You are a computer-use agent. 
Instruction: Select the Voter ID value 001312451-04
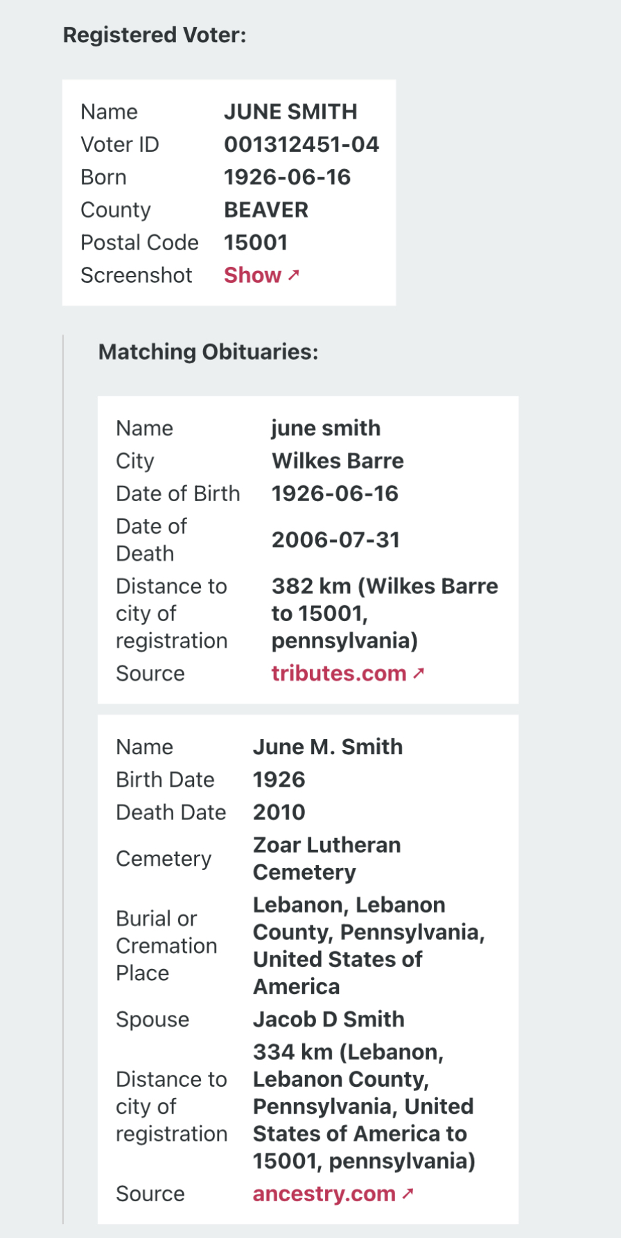pyautogui.click(x=301, y=144)
